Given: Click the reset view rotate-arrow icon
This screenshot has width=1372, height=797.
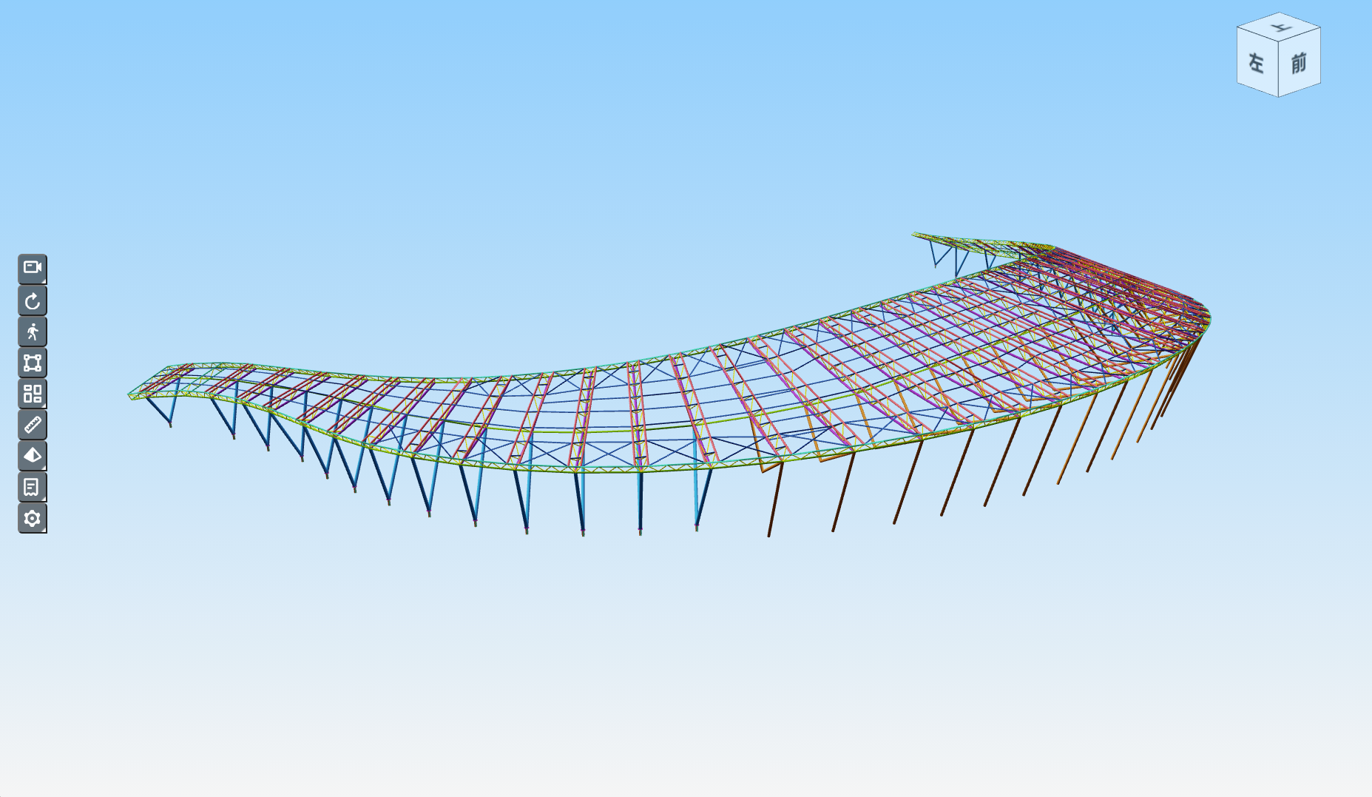Looking at the screenshot, I should pos(33,300).
